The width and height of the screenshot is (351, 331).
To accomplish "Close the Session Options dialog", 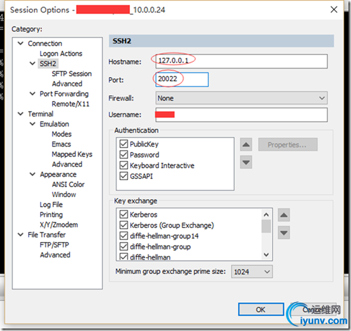I will (334, 9).
